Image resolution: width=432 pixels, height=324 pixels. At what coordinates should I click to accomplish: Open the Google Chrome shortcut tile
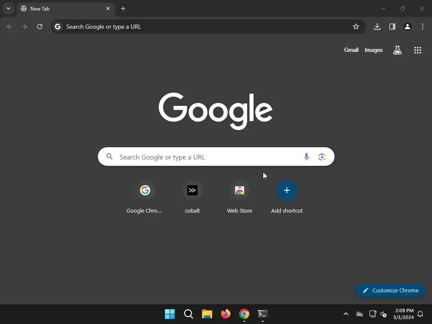(x=145, y=197)
